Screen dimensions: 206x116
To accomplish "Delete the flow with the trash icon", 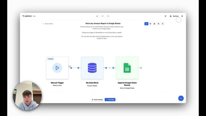I will click(163, 24).
